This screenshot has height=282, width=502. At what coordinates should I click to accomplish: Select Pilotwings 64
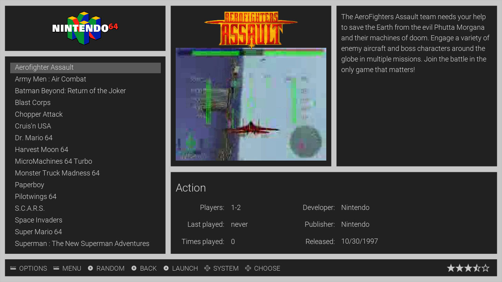85,197
